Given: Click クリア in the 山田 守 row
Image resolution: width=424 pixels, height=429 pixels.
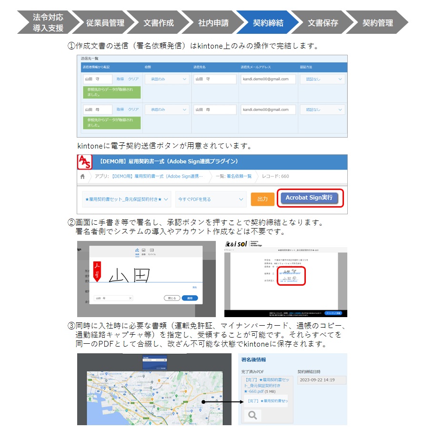Looking at the screenshot, I should 133,79.
